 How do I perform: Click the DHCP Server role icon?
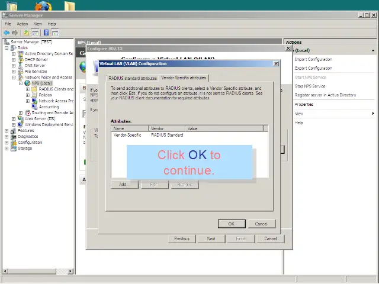21,59
